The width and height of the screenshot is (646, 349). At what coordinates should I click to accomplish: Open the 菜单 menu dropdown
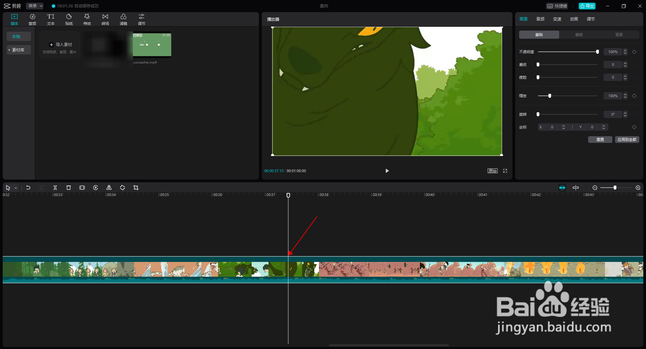tap(35, 6)
